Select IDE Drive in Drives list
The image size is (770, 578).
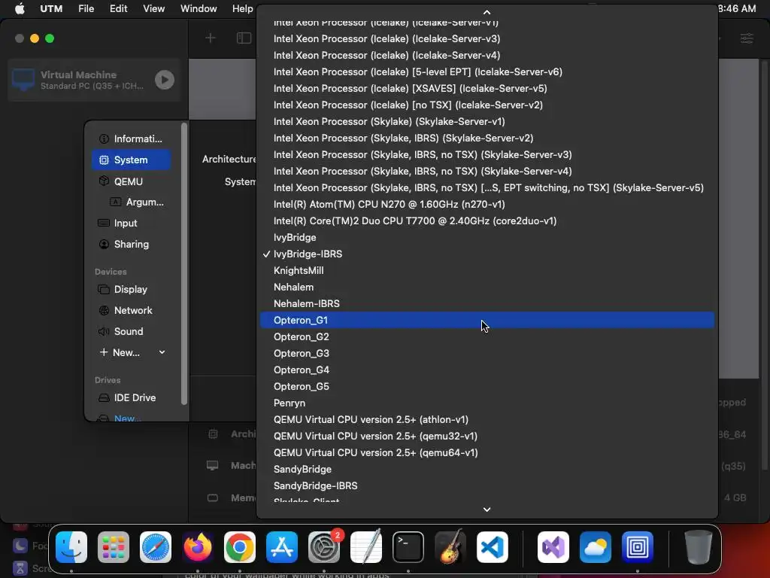tap(131, 397)
